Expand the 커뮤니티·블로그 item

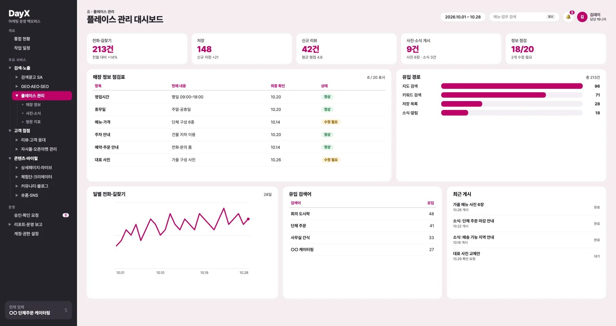(17, 186)
